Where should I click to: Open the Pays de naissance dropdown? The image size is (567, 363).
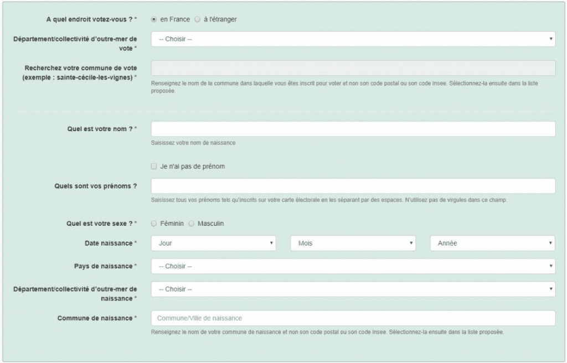coord(353,266)
